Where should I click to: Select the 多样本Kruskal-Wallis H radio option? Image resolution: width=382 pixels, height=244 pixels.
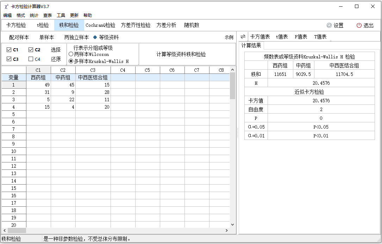click(71, 61)
